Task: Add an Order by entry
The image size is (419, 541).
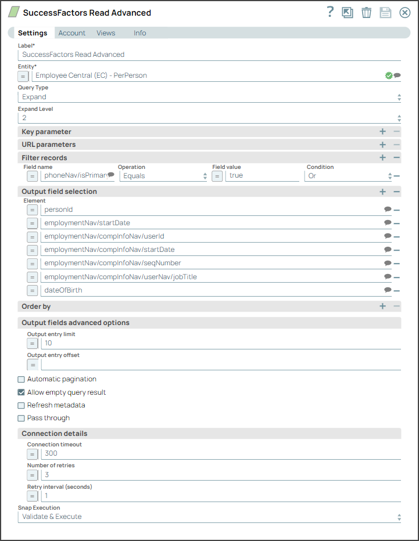Action: point(383,306)
